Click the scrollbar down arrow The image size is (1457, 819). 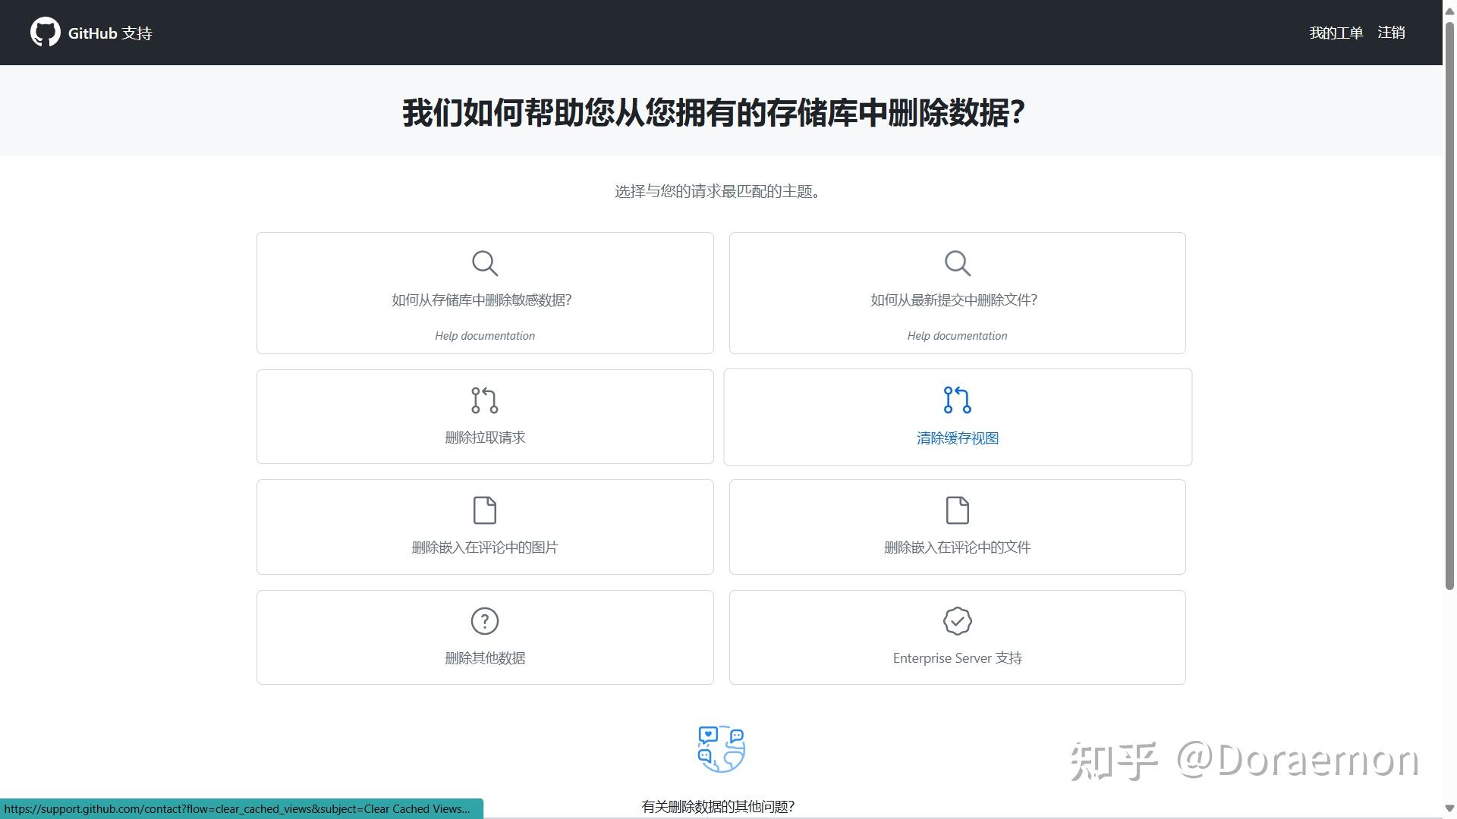pyautogui.click(x=1449, y=808)
